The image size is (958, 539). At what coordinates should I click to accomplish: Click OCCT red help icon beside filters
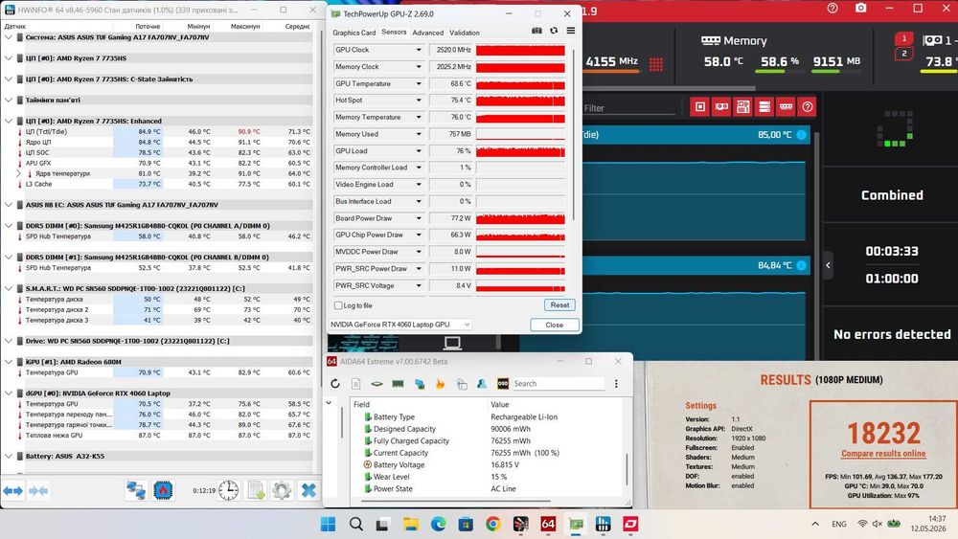click(x=807, y=107)
